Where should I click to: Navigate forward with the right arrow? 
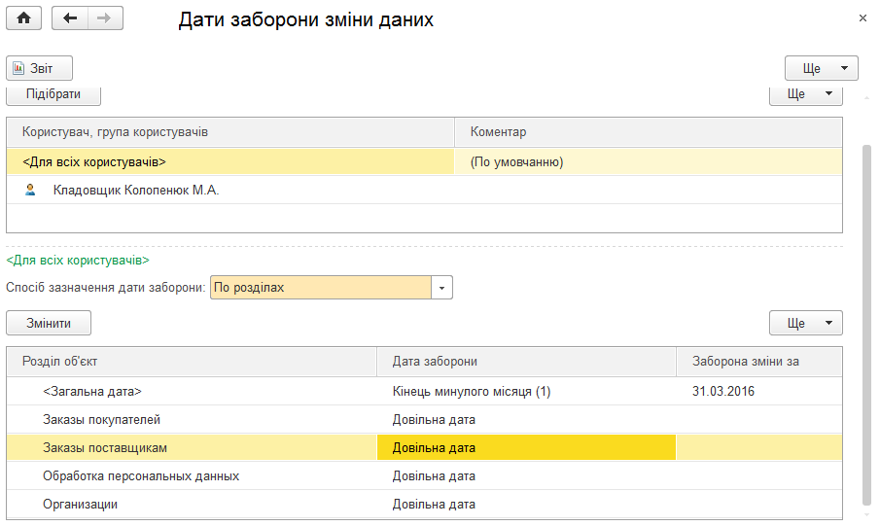105,18
